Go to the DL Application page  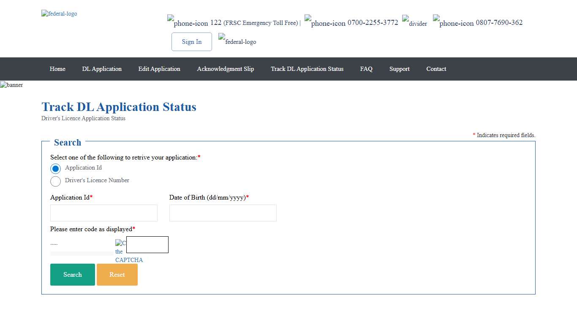pos(102,69)
